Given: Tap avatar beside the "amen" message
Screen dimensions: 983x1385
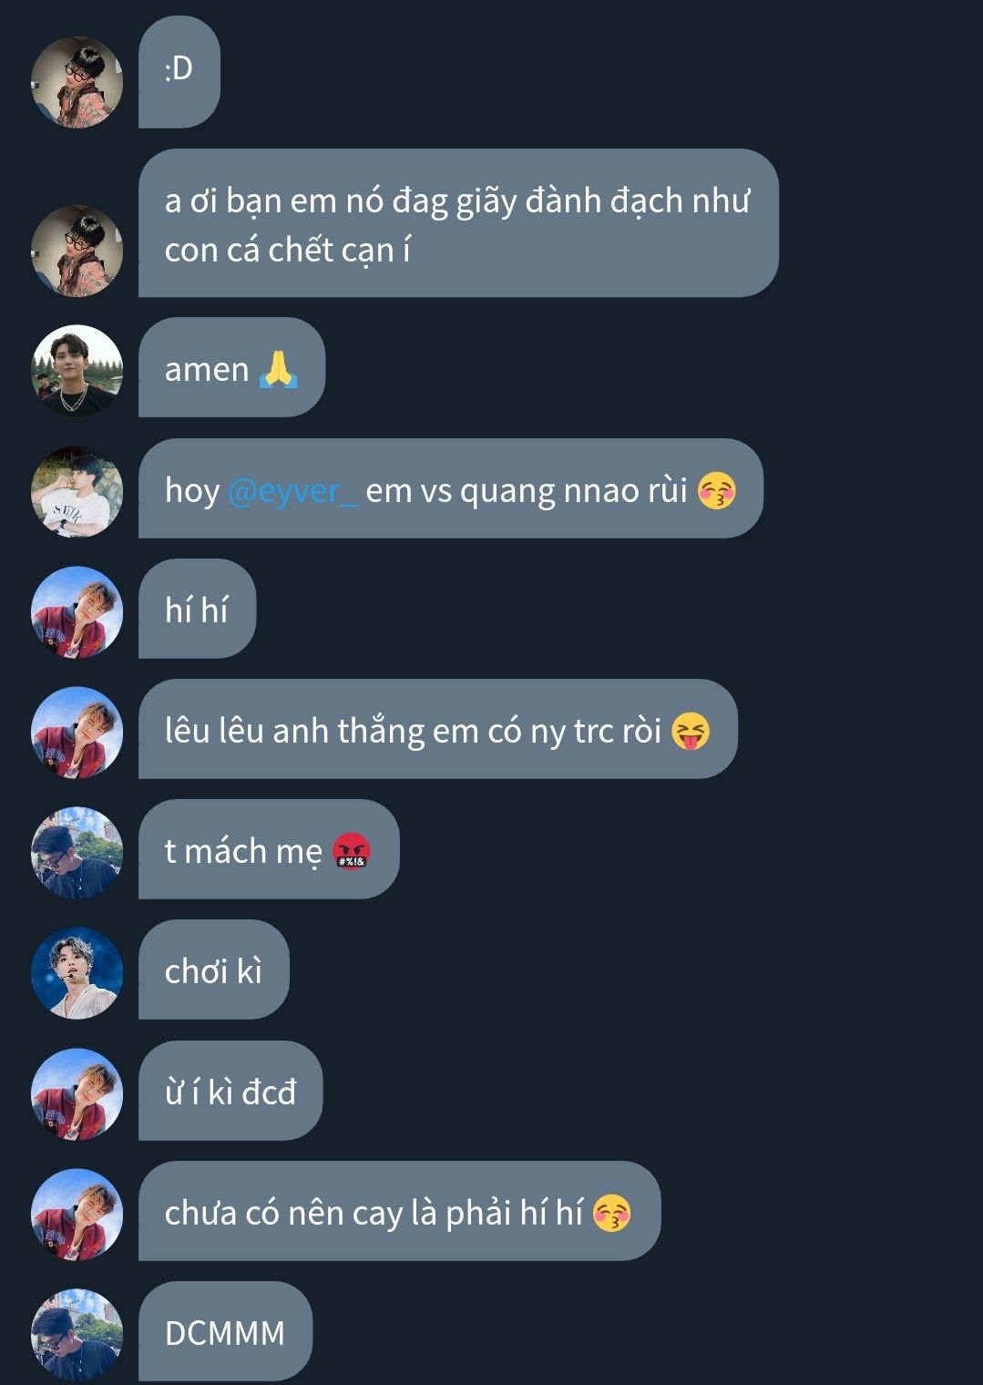Looking at the screenshot, I should tap(77, 371).
